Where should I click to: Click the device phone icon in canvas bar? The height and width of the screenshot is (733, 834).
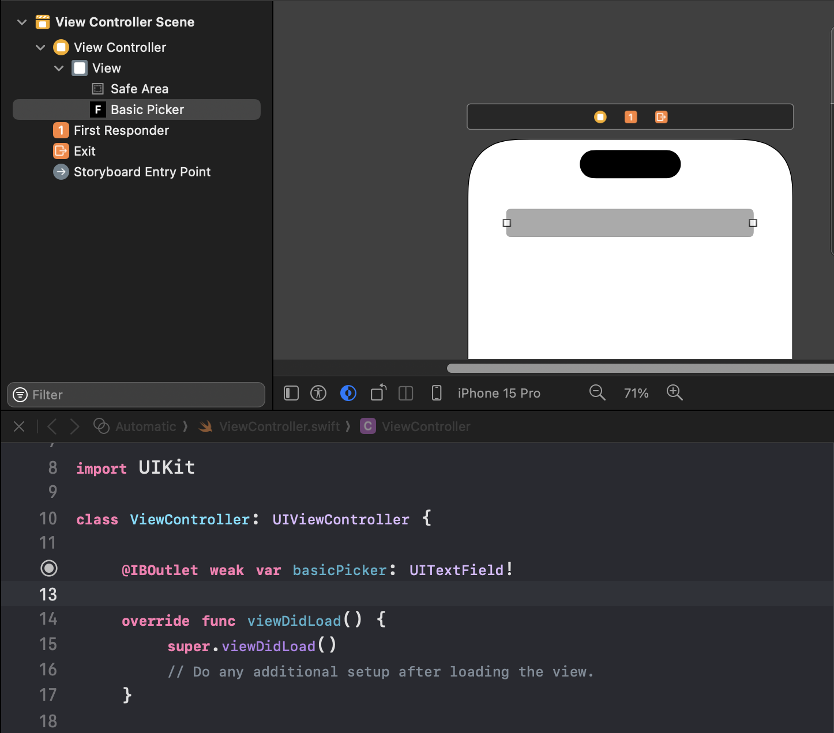click(437, 393)
